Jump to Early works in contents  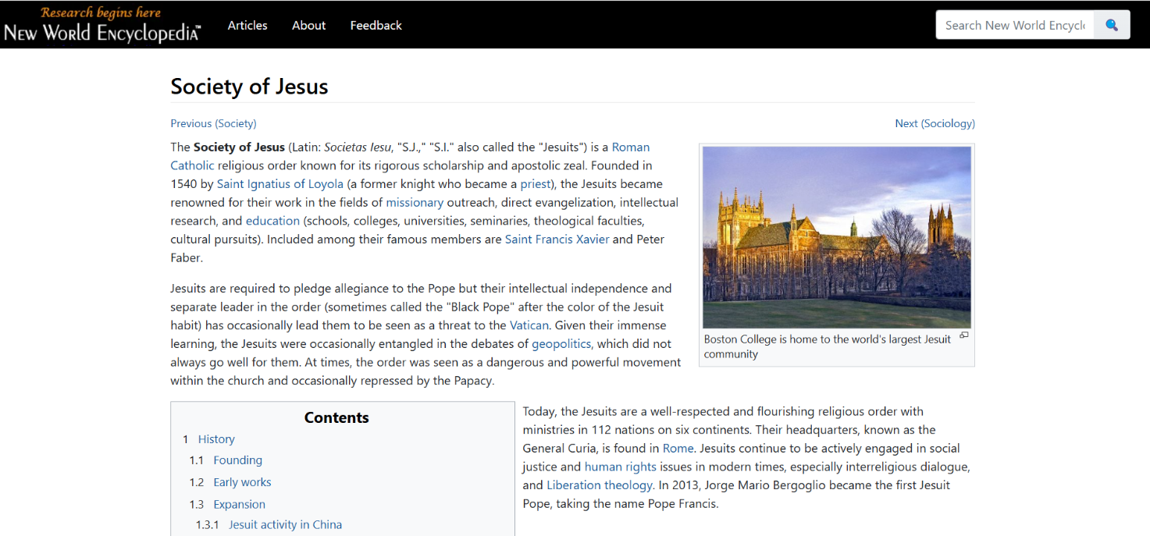(242, 482)
